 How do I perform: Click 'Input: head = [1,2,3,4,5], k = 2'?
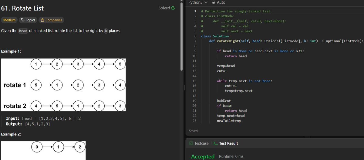click(43, 119)
